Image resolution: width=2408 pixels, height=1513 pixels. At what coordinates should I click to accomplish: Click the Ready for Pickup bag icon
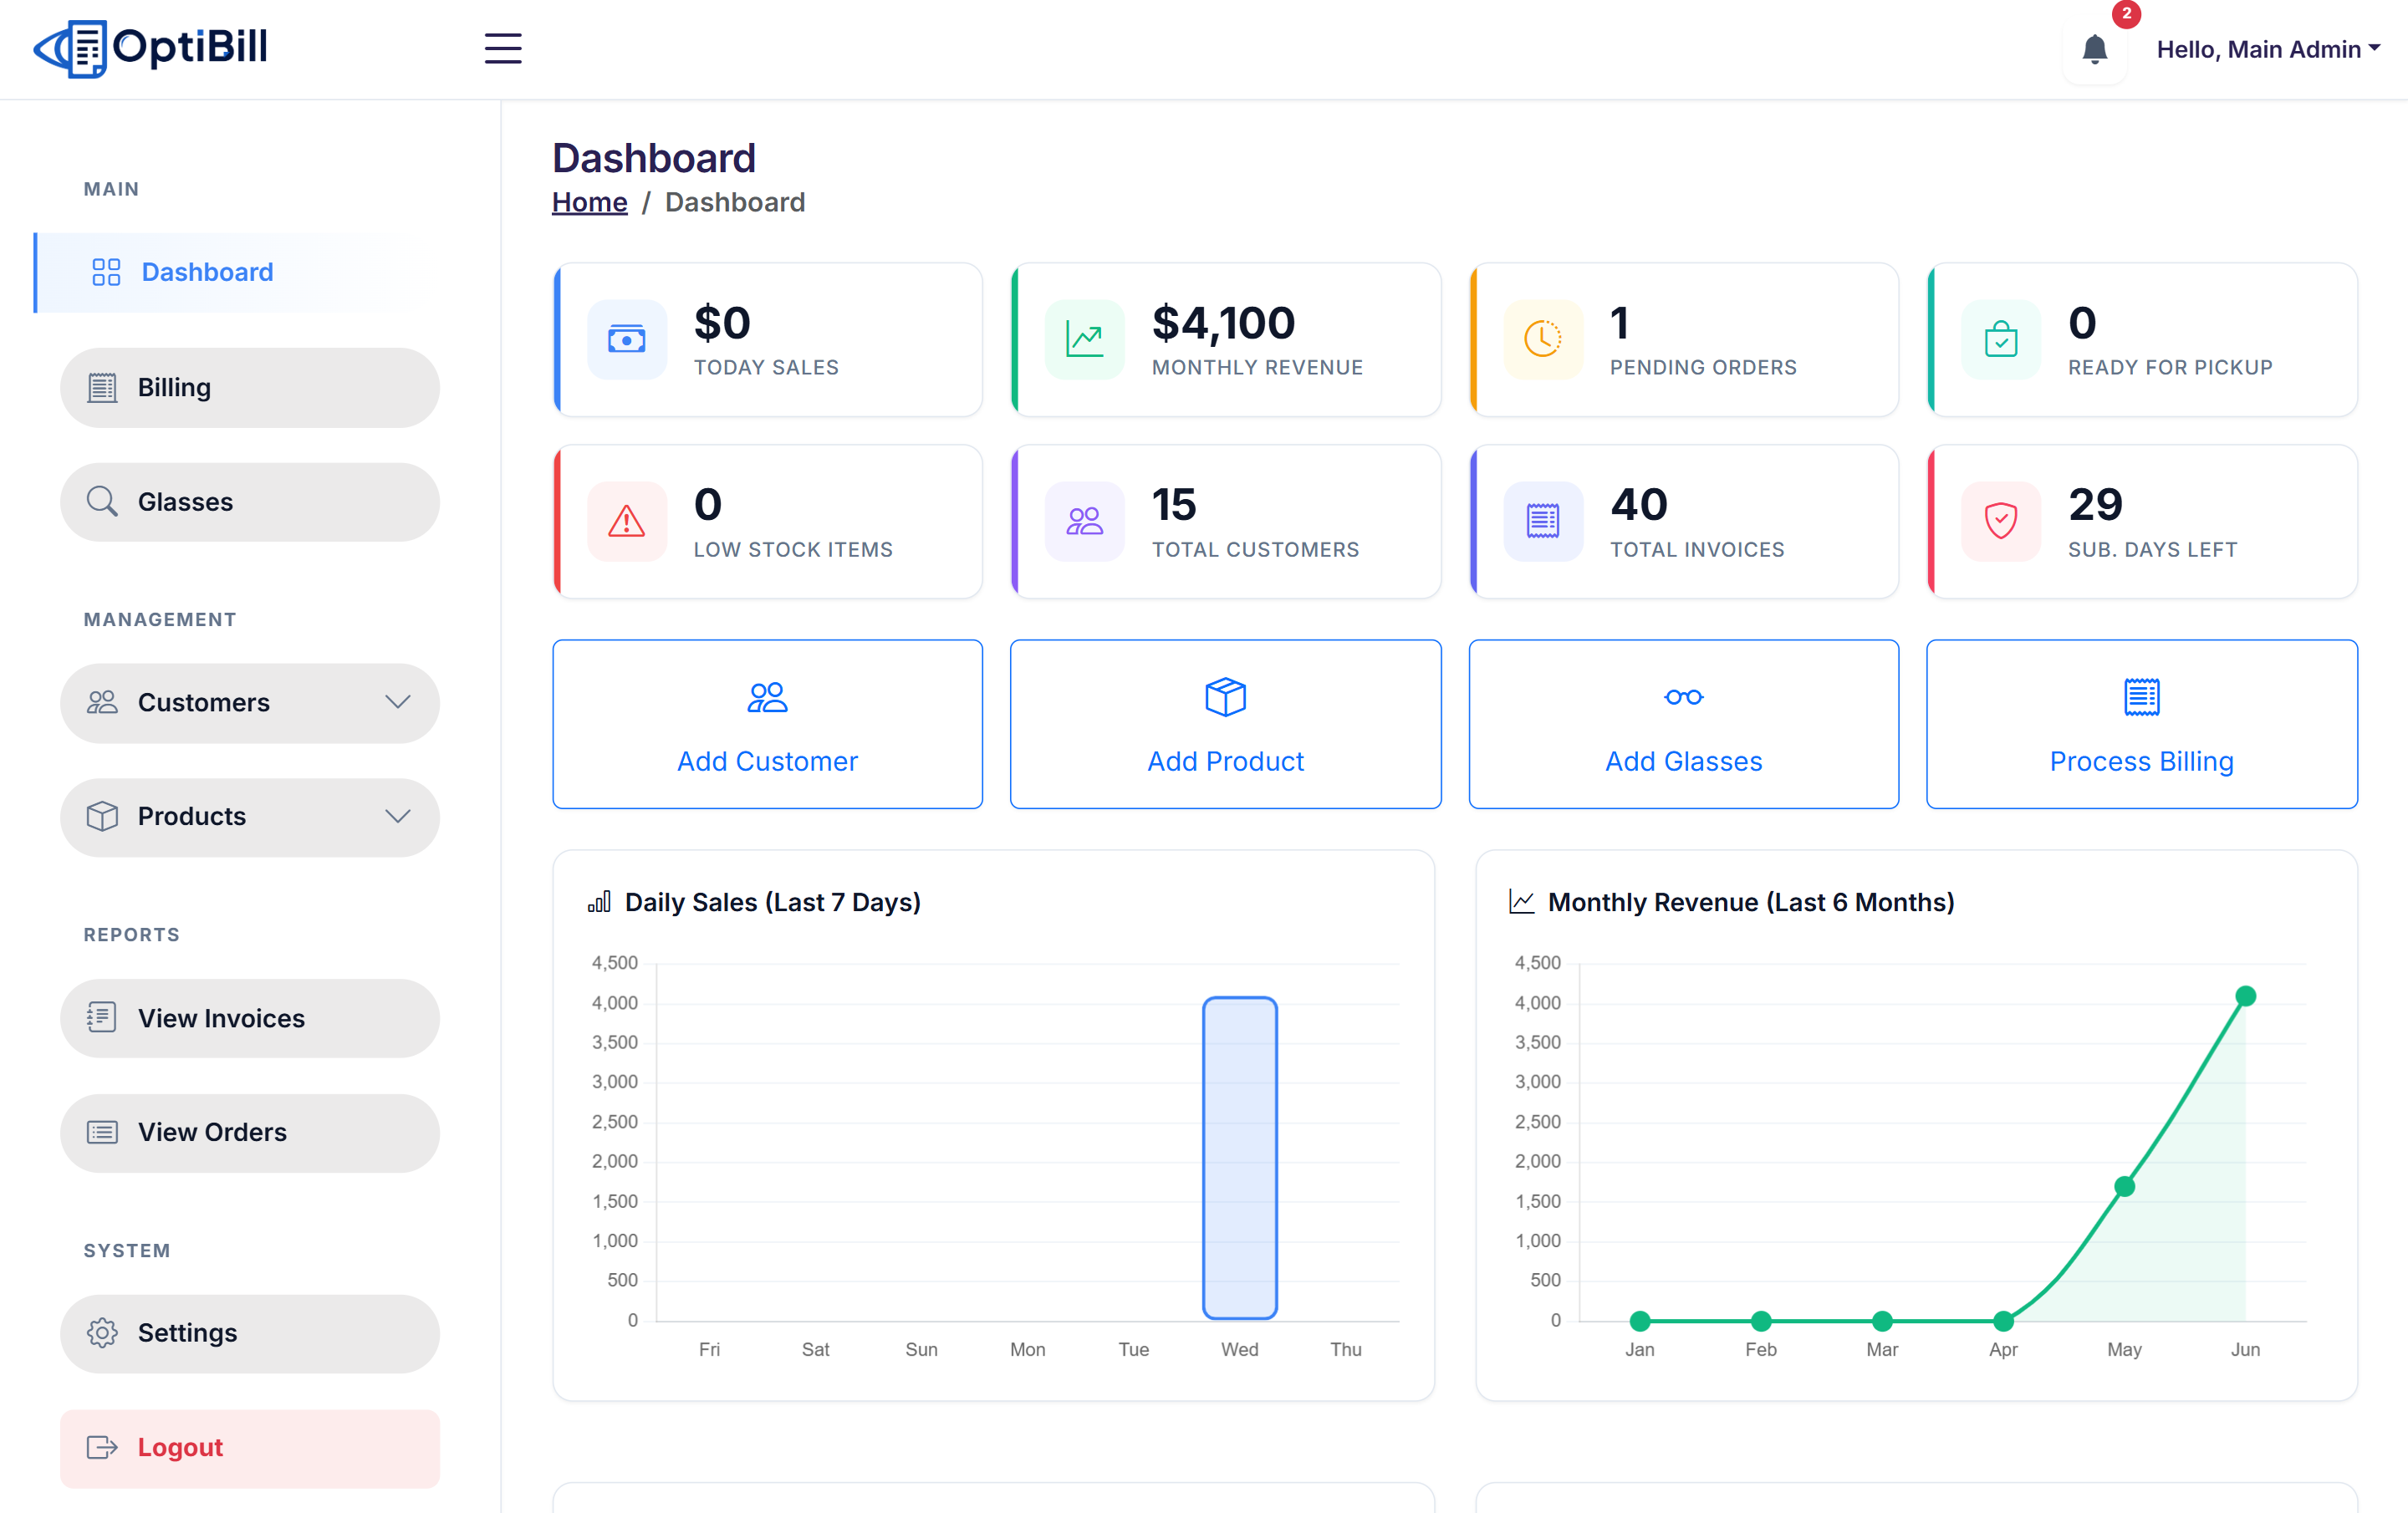[x=2001, y=340]
